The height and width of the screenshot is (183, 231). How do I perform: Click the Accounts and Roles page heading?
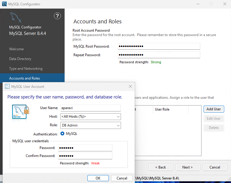pos(98,22)
